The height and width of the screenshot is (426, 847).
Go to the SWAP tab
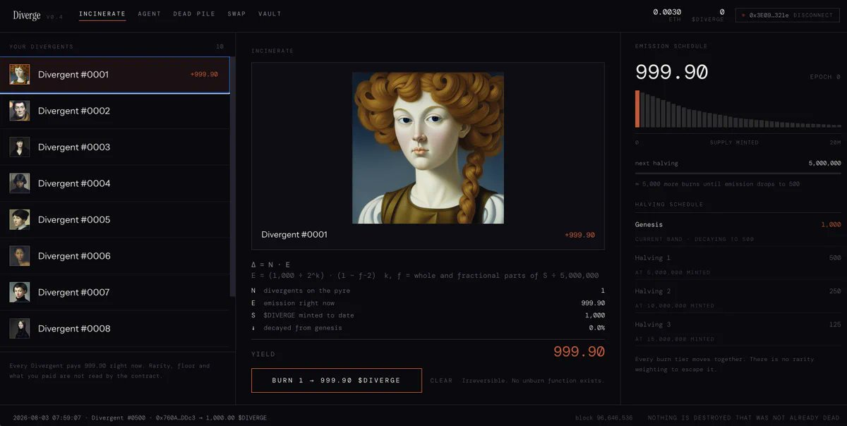(x=236, y=14)
